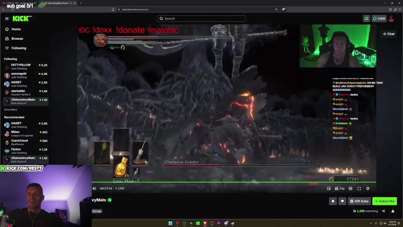
Task: Reload the browser page
Action: point(13,9)
